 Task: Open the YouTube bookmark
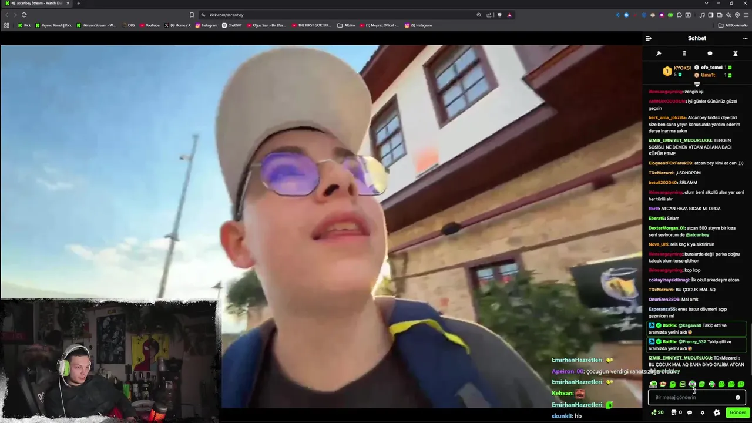[x=149, y=25]
